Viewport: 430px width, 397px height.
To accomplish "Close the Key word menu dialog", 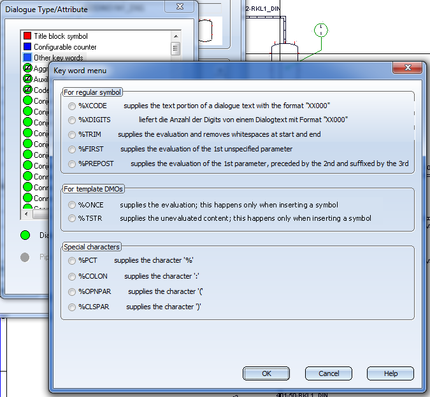I will click(408, 67).
